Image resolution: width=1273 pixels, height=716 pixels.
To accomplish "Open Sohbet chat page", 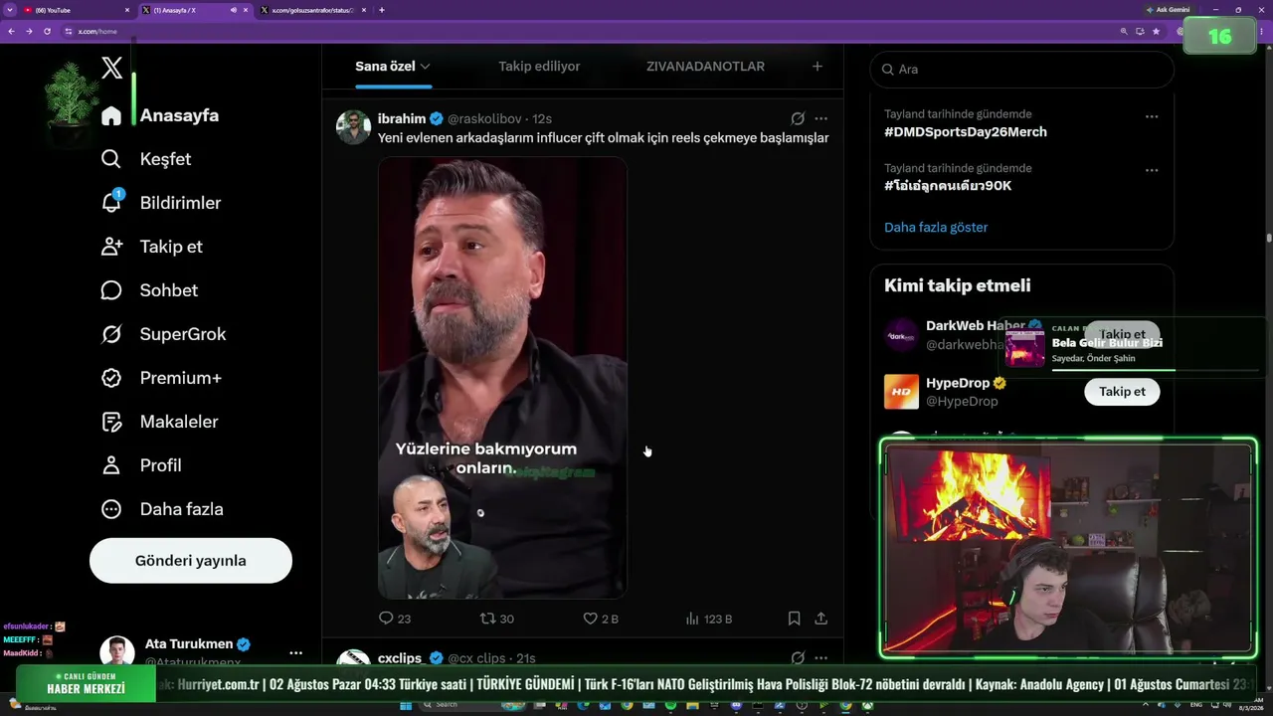I will [x=149, y=290].
